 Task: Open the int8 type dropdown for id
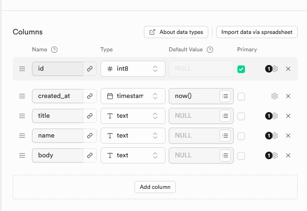[133, 69]
